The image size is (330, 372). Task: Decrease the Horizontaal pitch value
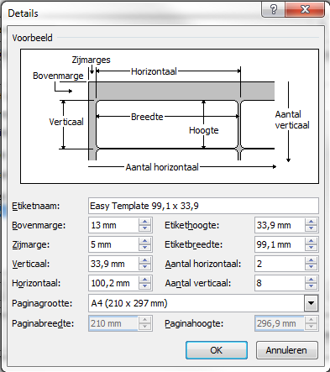click(x=145, y=286)
